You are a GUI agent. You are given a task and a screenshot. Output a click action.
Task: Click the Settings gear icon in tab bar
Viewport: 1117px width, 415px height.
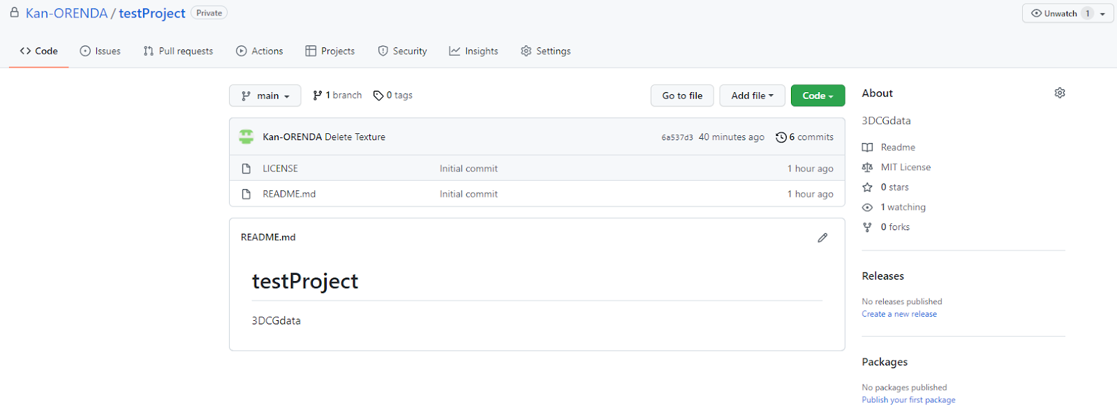526,51
